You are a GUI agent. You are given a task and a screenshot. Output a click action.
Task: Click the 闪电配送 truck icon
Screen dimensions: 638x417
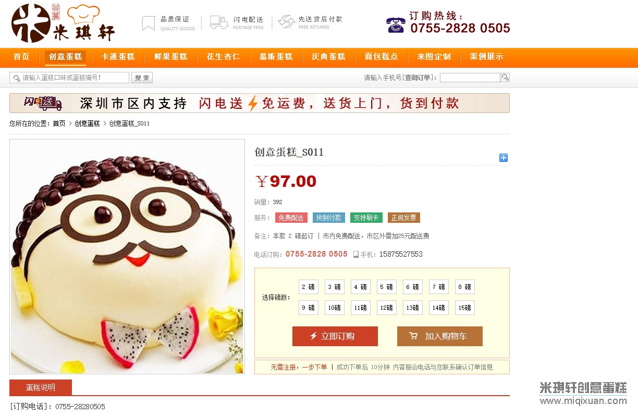219,22
